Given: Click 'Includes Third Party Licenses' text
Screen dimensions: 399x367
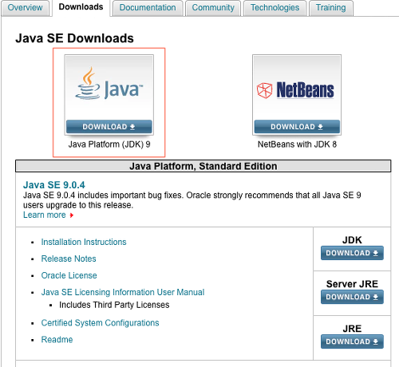Looking at the screenshot, I should pos(114,305).
